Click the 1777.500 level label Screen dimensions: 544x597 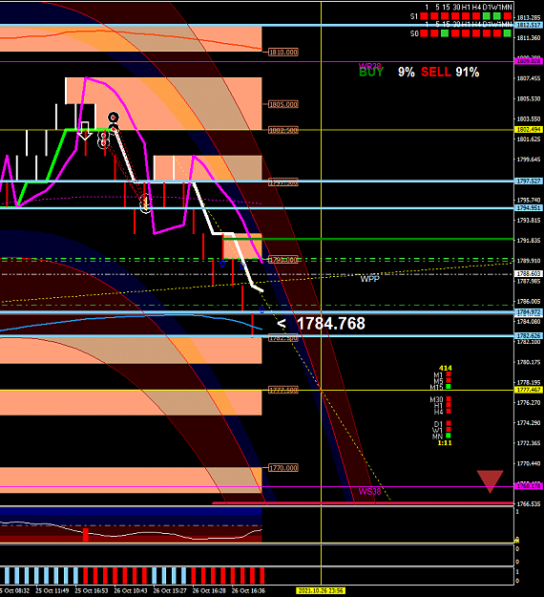[283, 390]
